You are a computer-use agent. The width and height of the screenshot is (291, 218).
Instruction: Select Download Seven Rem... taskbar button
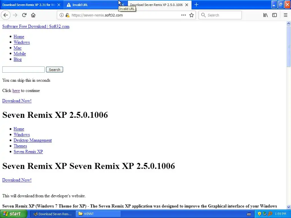53,214
